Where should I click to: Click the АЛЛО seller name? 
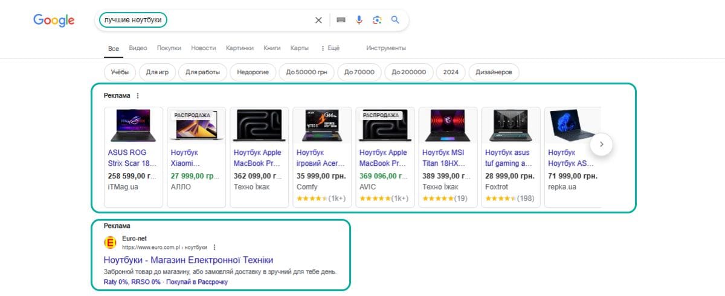[181, 187]
